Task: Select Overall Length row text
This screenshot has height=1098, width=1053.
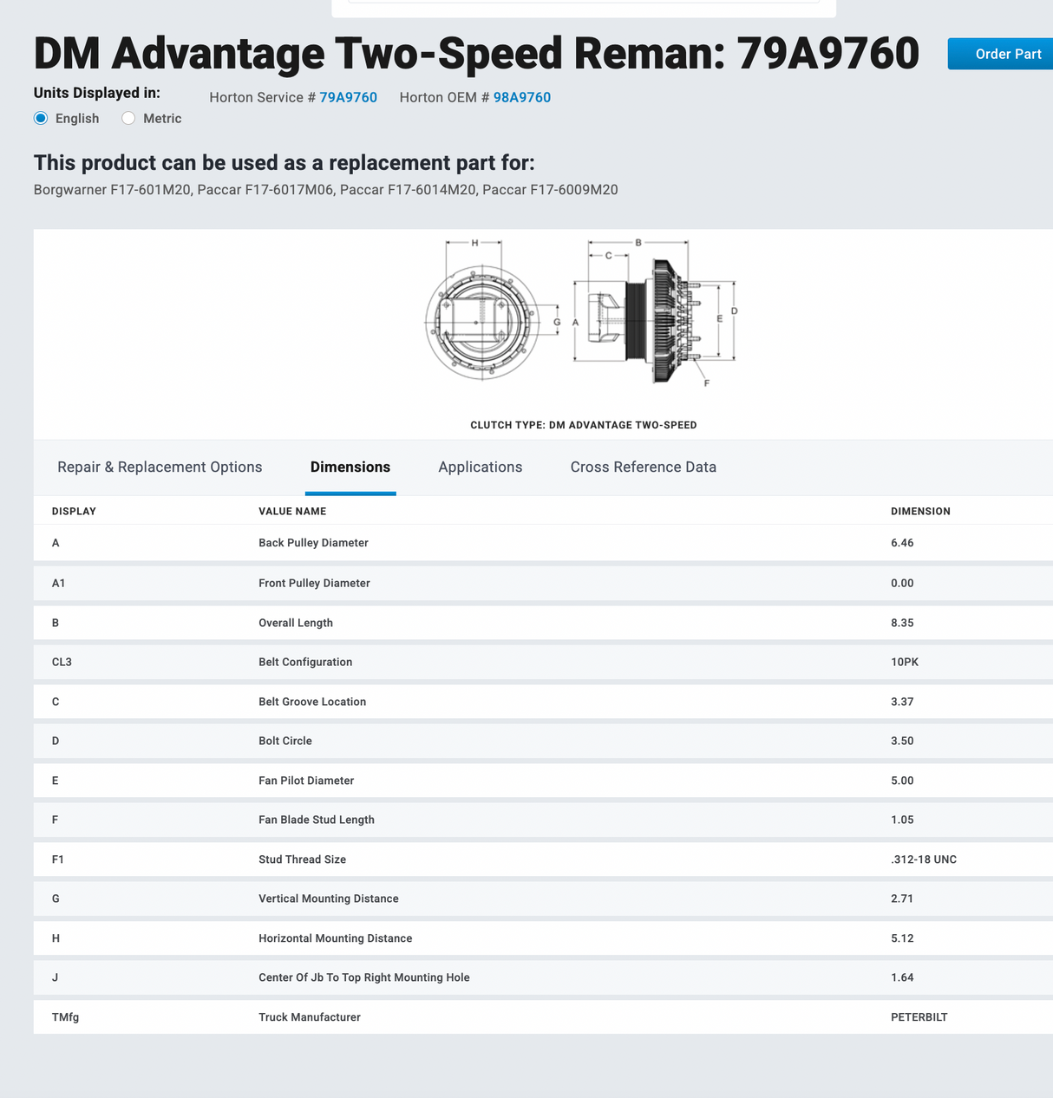Action: pyautogui.click(x=296, y=623)
